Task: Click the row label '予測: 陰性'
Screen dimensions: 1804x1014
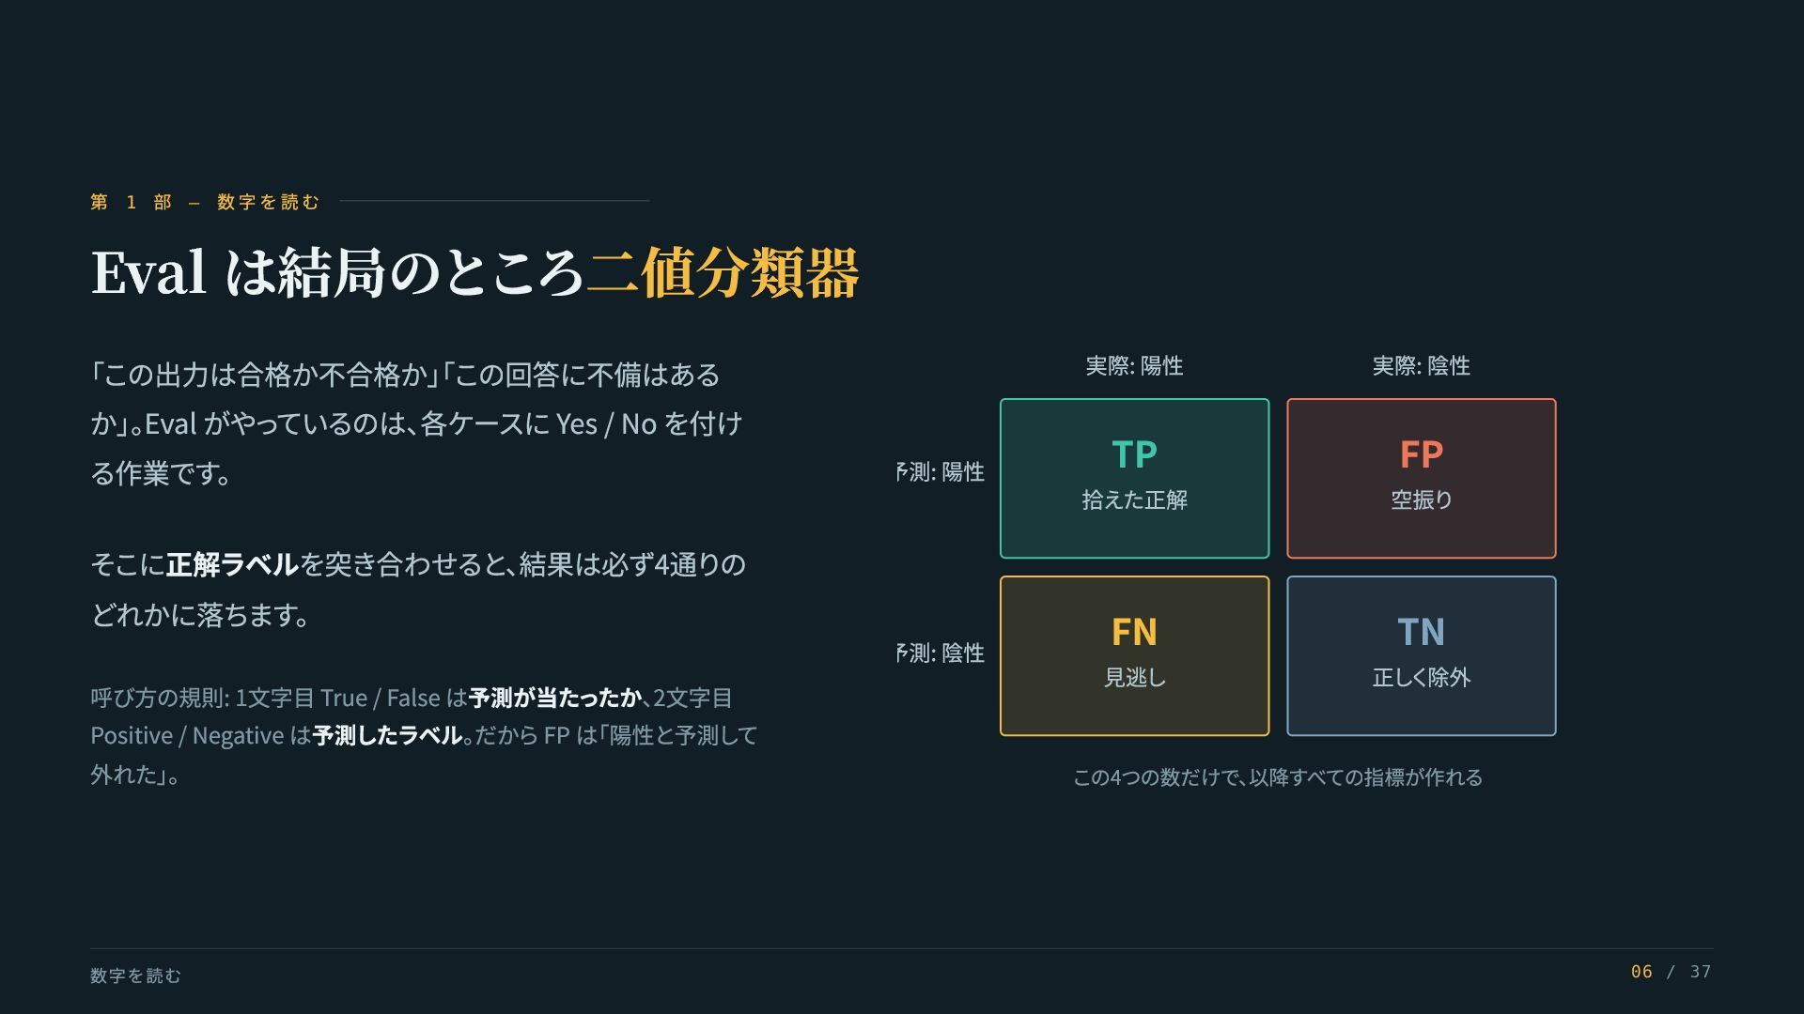Action: tap(941, 653)
